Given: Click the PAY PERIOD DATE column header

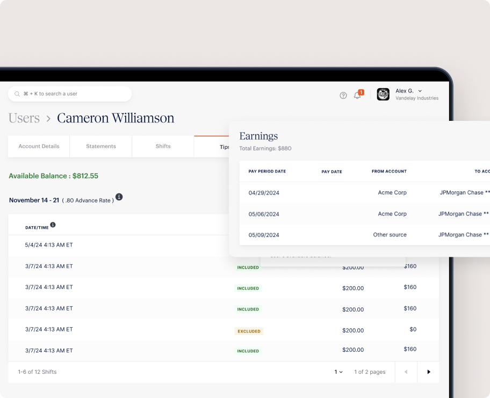Looking at the screenshot, I should pyautogui.click(x=267, y=171).
